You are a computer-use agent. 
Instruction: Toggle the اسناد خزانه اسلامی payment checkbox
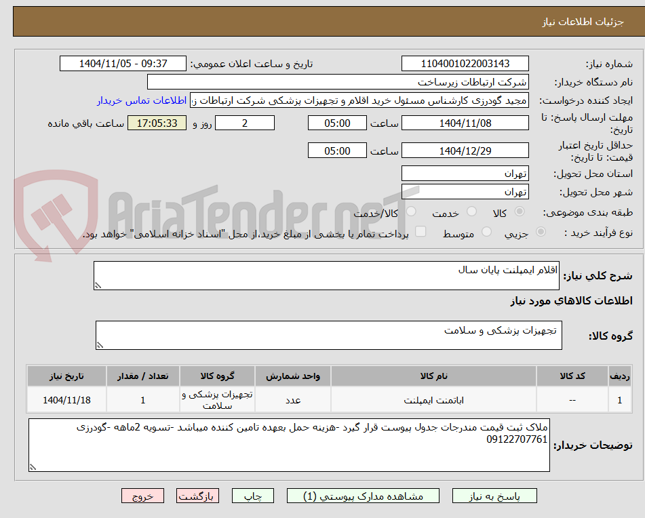[x=421, y=231]
